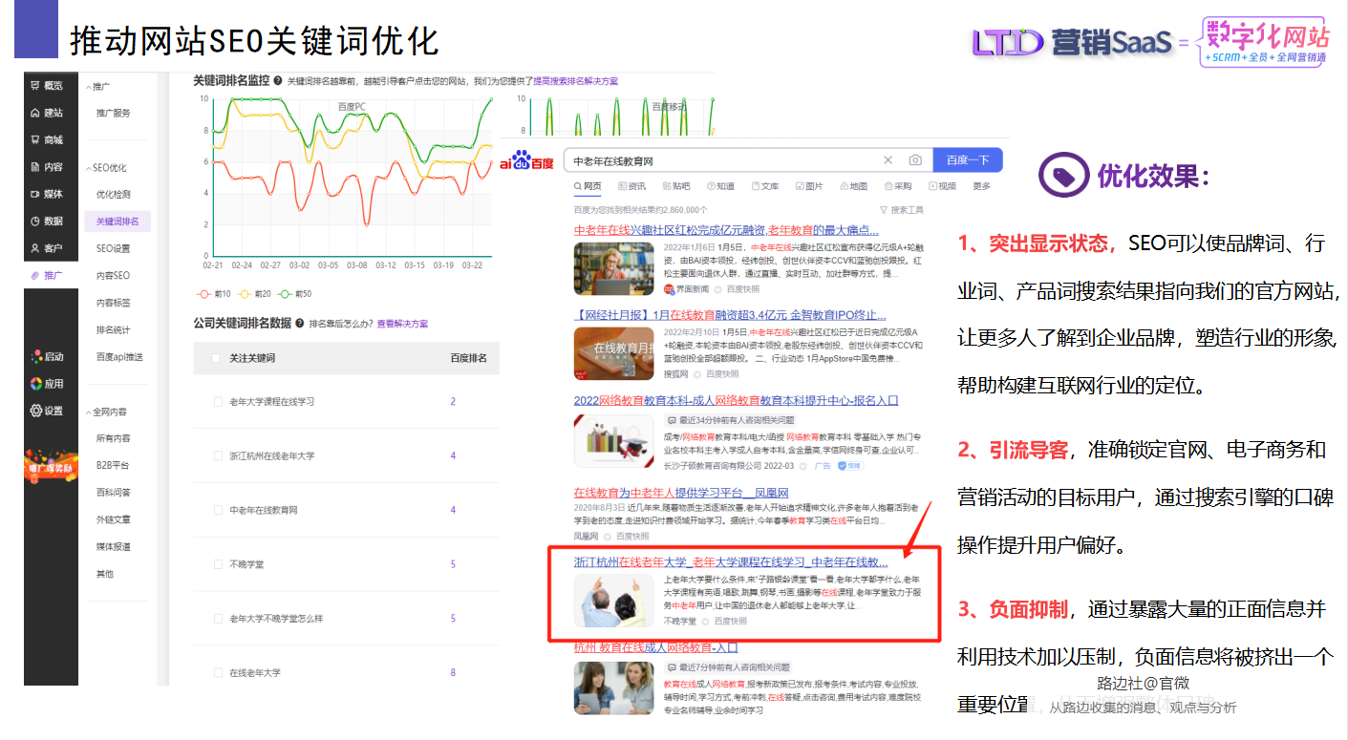Viewport: 1348px width, 740px height.
Task: Open 百度api推送 submenu item
Action: (x=119, y=356)
